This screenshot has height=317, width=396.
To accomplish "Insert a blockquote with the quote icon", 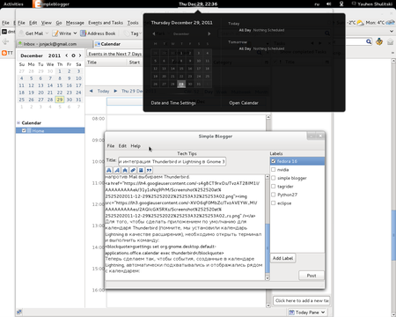I will coord(149,170).
